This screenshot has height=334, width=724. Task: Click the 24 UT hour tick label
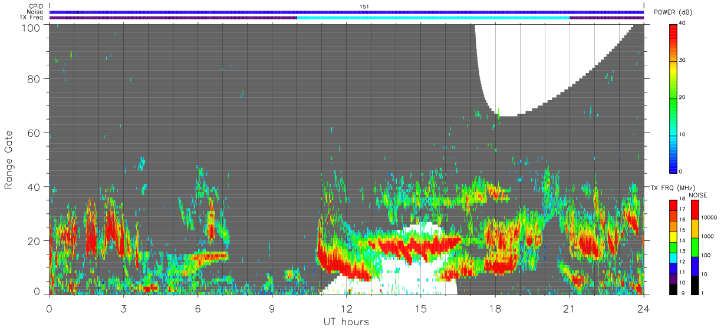point(643,307)
